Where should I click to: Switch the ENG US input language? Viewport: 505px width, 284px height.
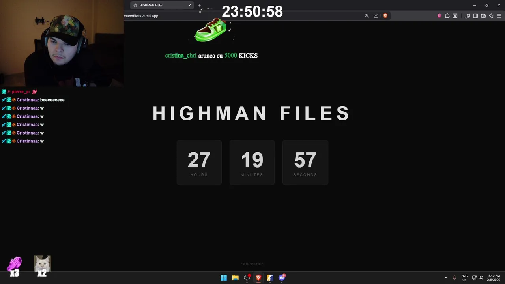[x=464, y=278]
